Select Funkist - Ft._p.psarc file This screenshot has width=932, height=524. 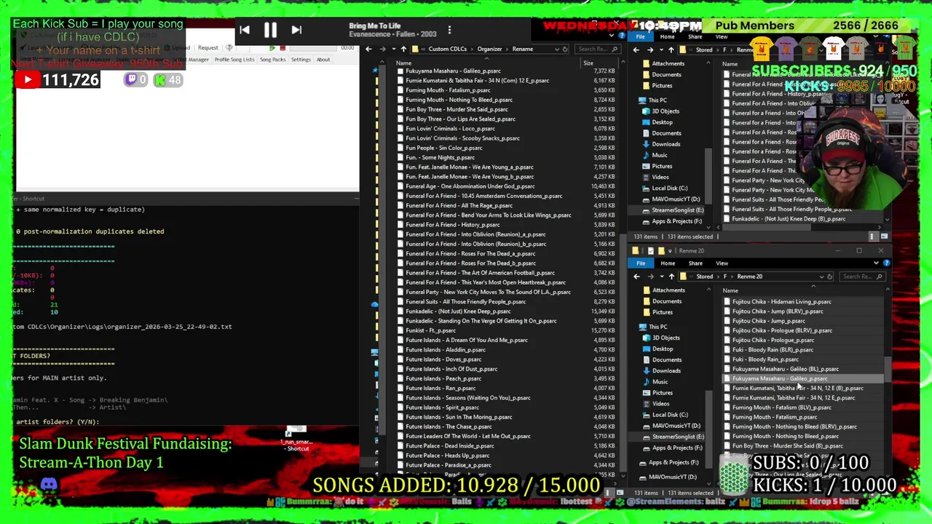431,330
